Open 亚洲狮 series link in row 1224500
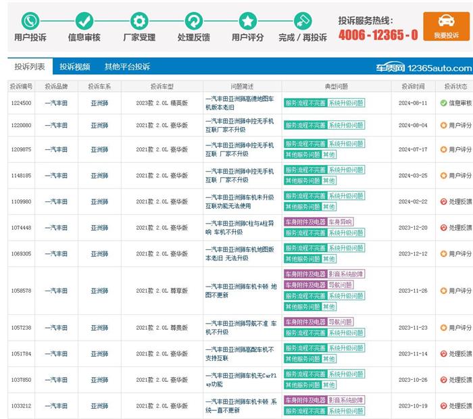The height and width of the screenshot is (419, 473). point(99,103)
